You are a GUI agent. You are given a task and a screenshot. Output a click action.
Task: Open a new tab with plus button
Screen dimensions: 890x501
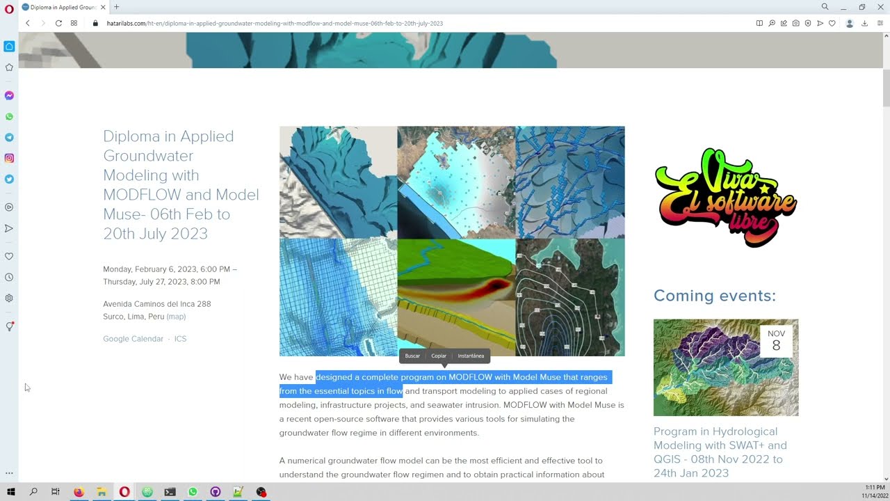pos(116,7)
